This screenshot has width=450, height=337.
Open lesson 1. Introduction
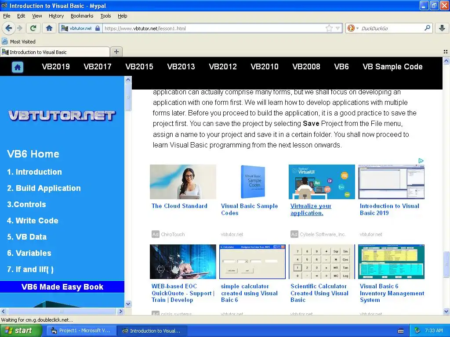34,172
